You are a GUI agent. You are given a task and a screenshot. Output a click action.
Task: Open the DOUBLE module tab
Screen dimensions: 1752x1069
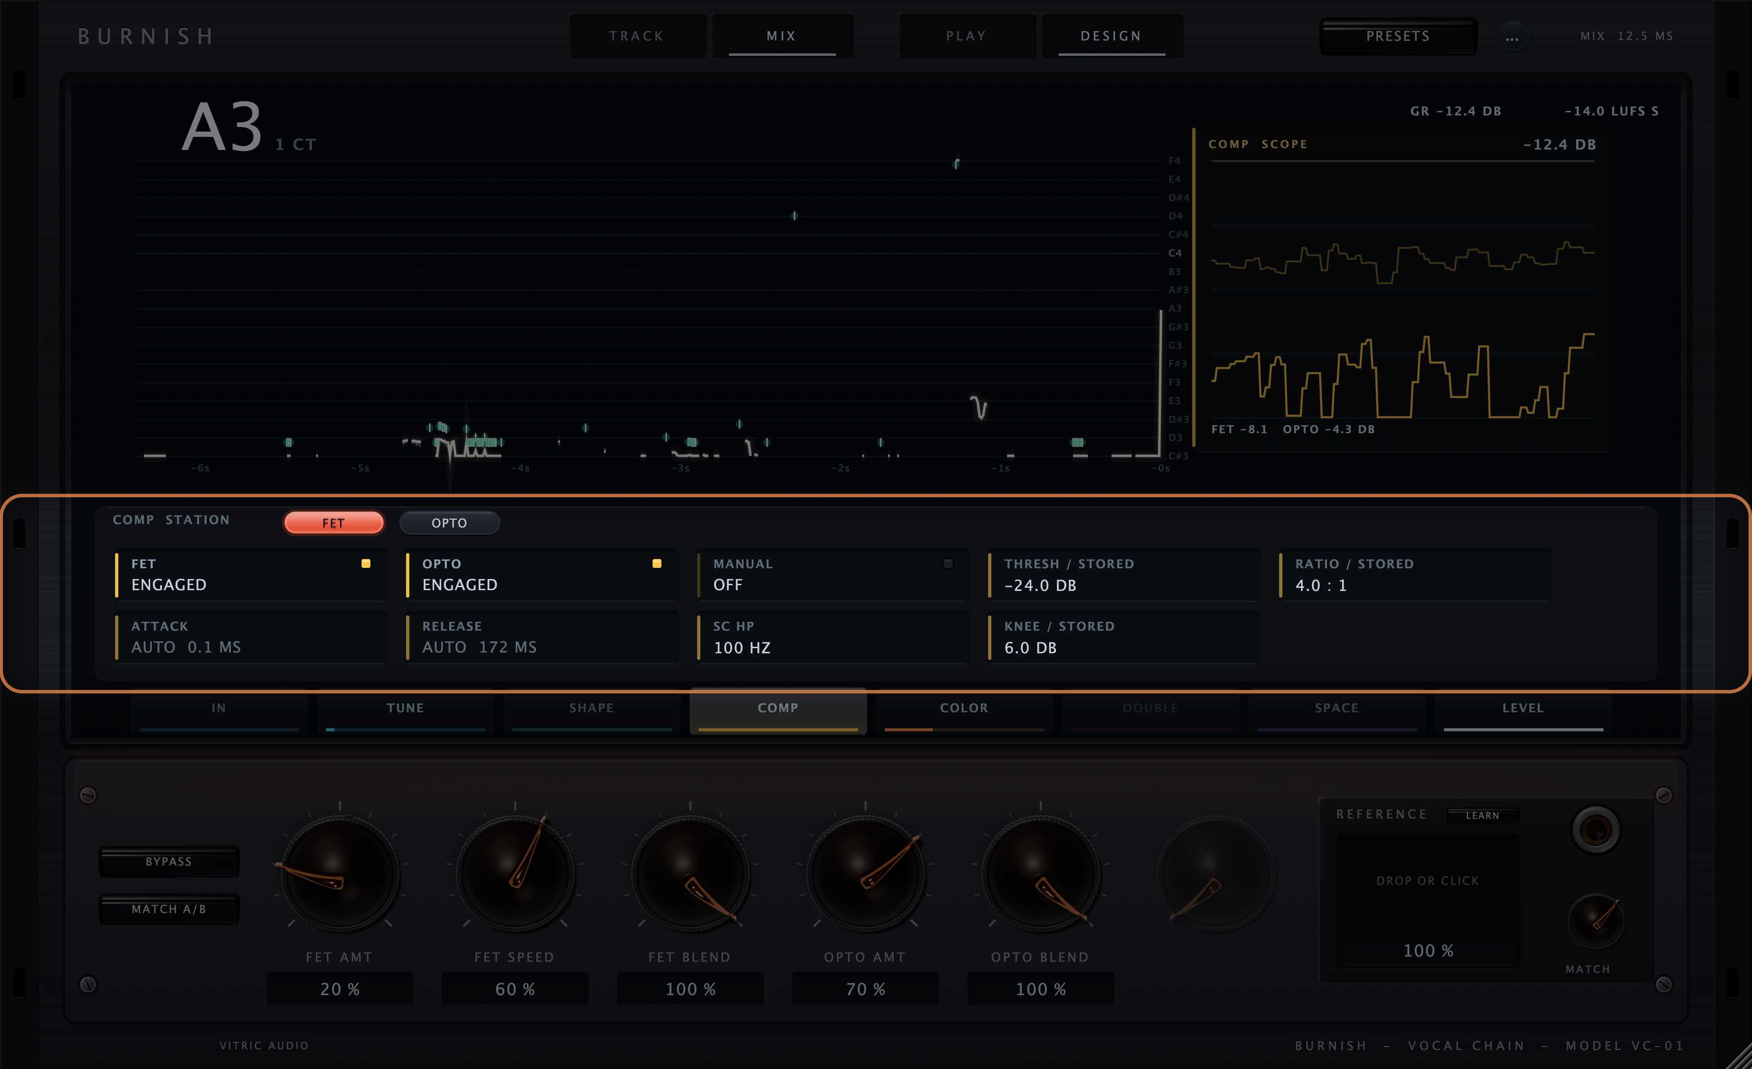click(1150, 712)
